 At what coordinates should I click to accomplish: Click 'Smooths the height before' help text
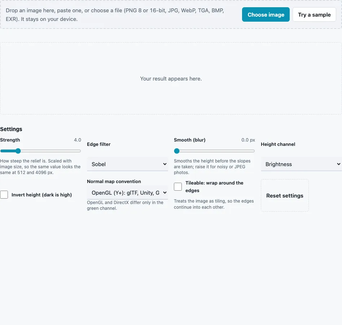(x=212, y=166)
